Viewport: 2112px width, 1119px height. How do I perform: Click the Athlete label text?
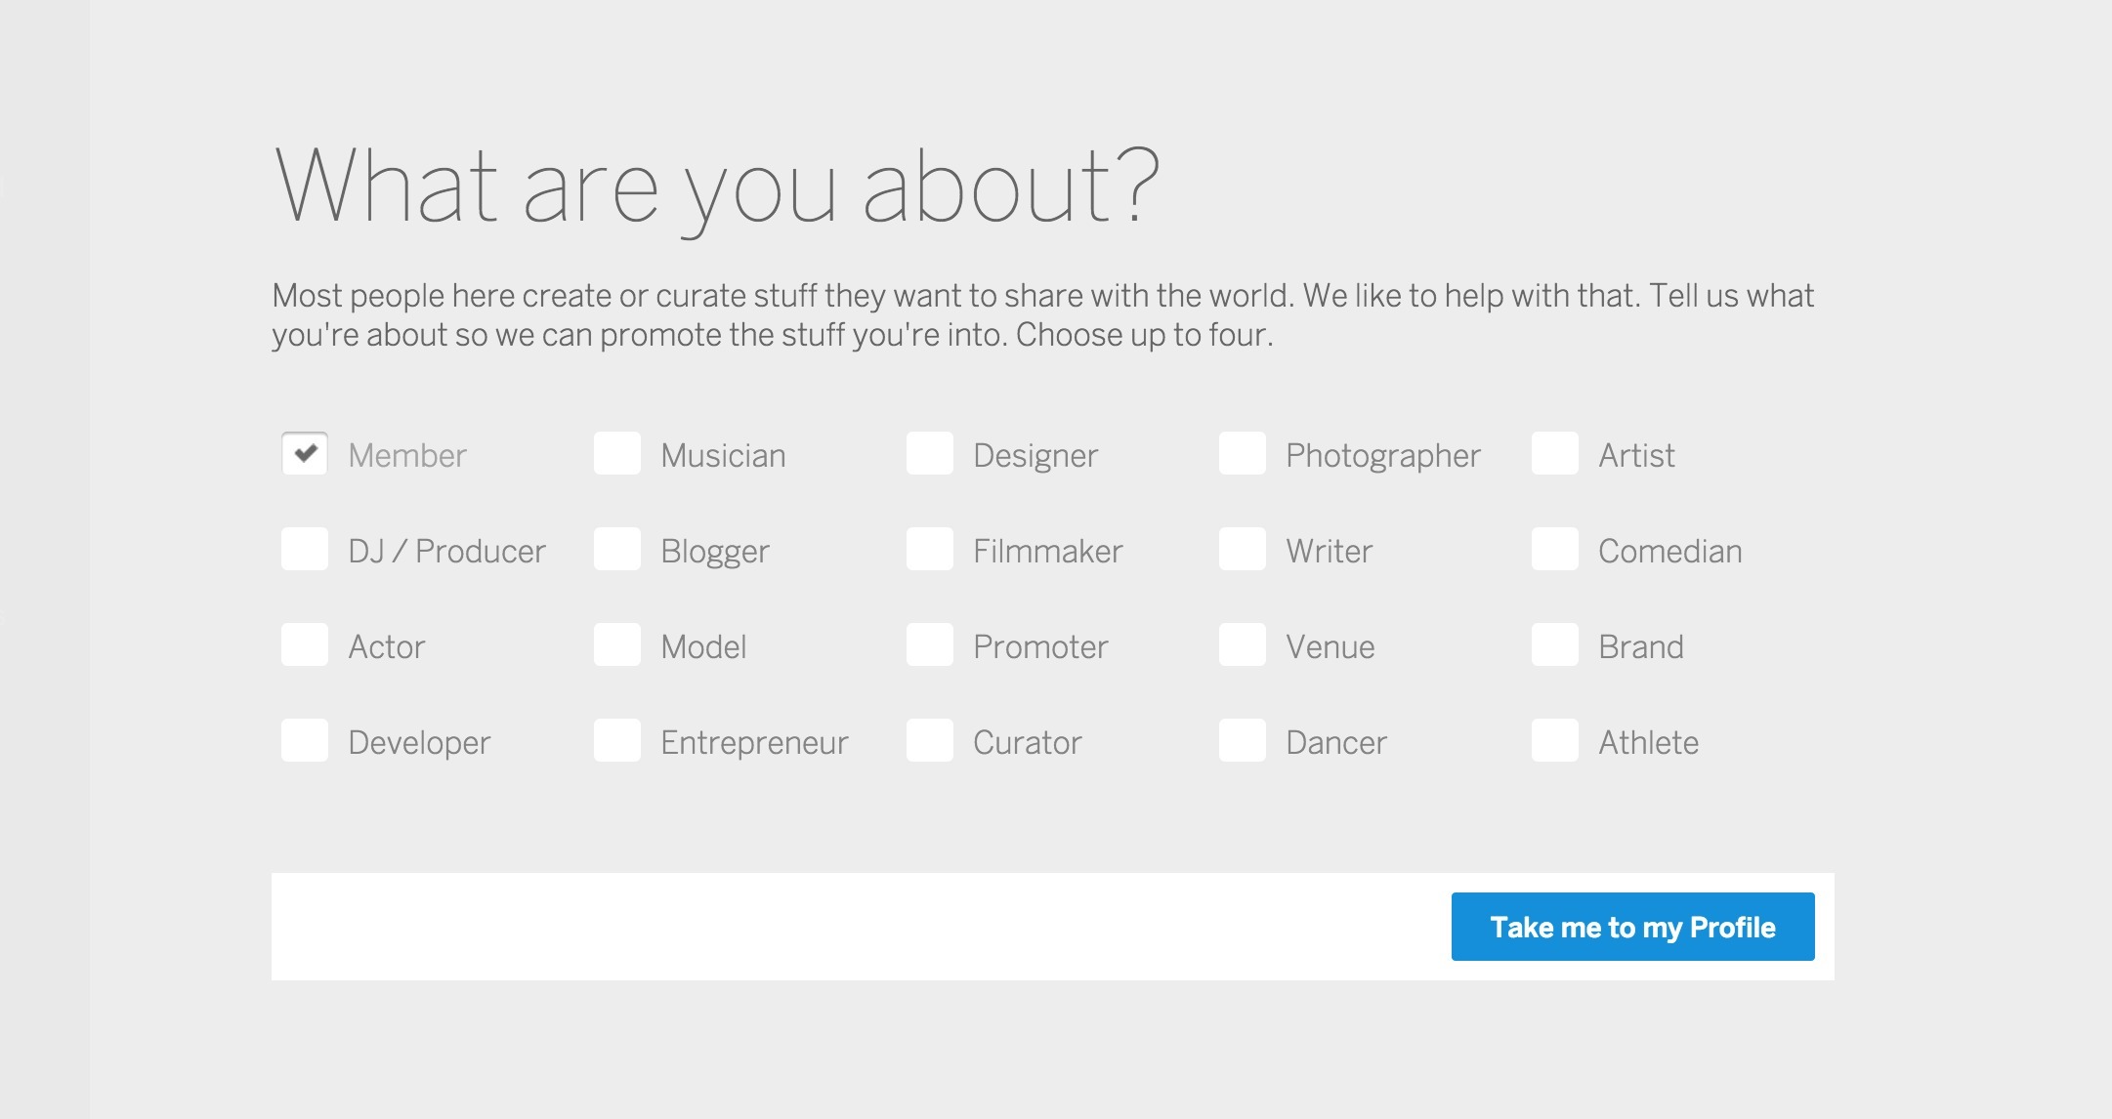pyautogui.click(x=1648, y=743)
